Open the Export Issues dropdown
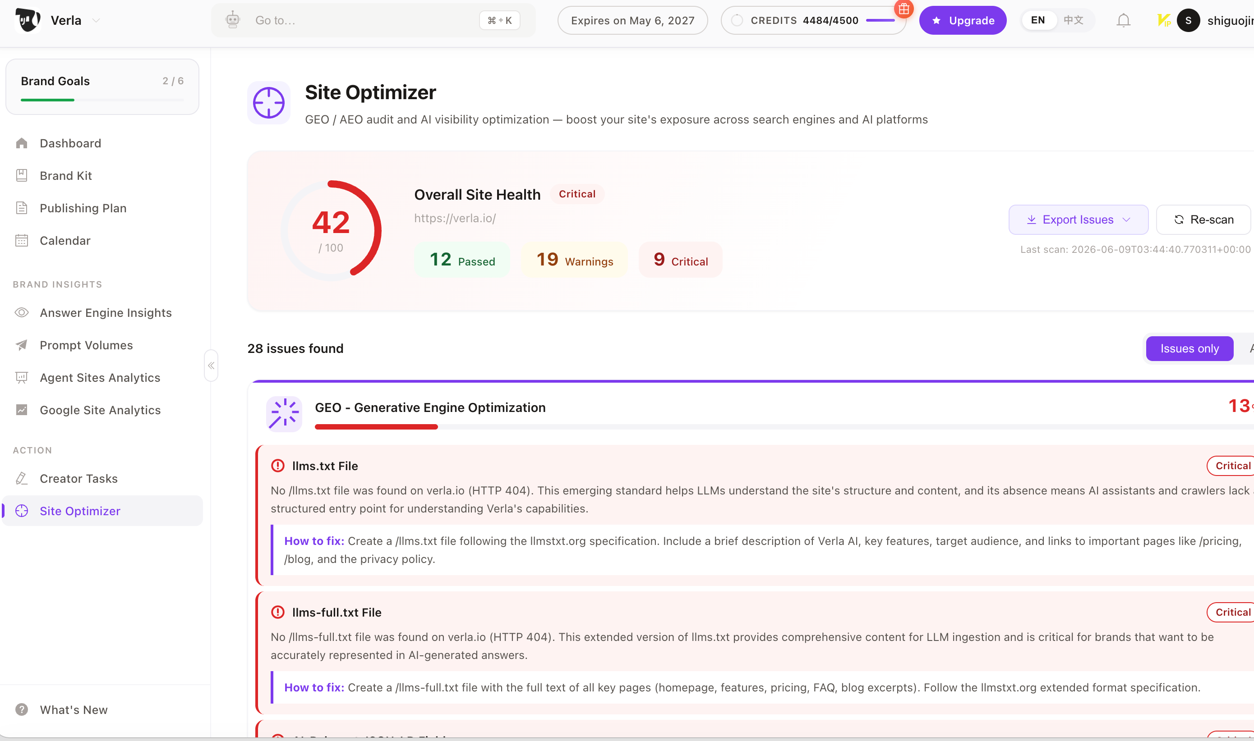Viewport: 1254px width, 741px height. 1078,220
